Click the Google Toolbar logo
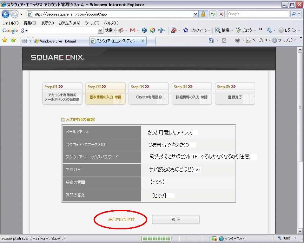Viewport: 304px width, 243px height. (10, 31)
